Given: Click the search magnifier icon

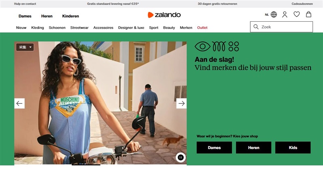Looking at the screenshot, I should pyautogui.click(x=256, y=27).
